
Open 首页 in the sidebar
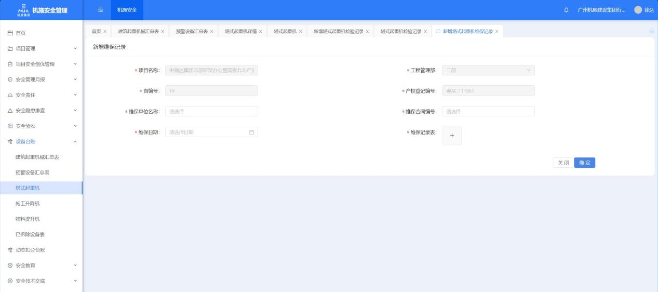(x=21, y=33)
